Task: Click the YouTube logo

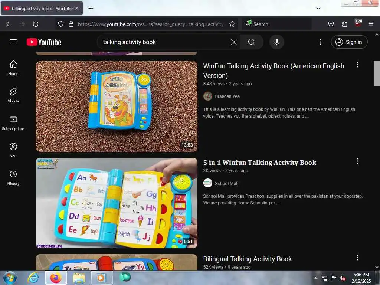Action: point(44,42)
